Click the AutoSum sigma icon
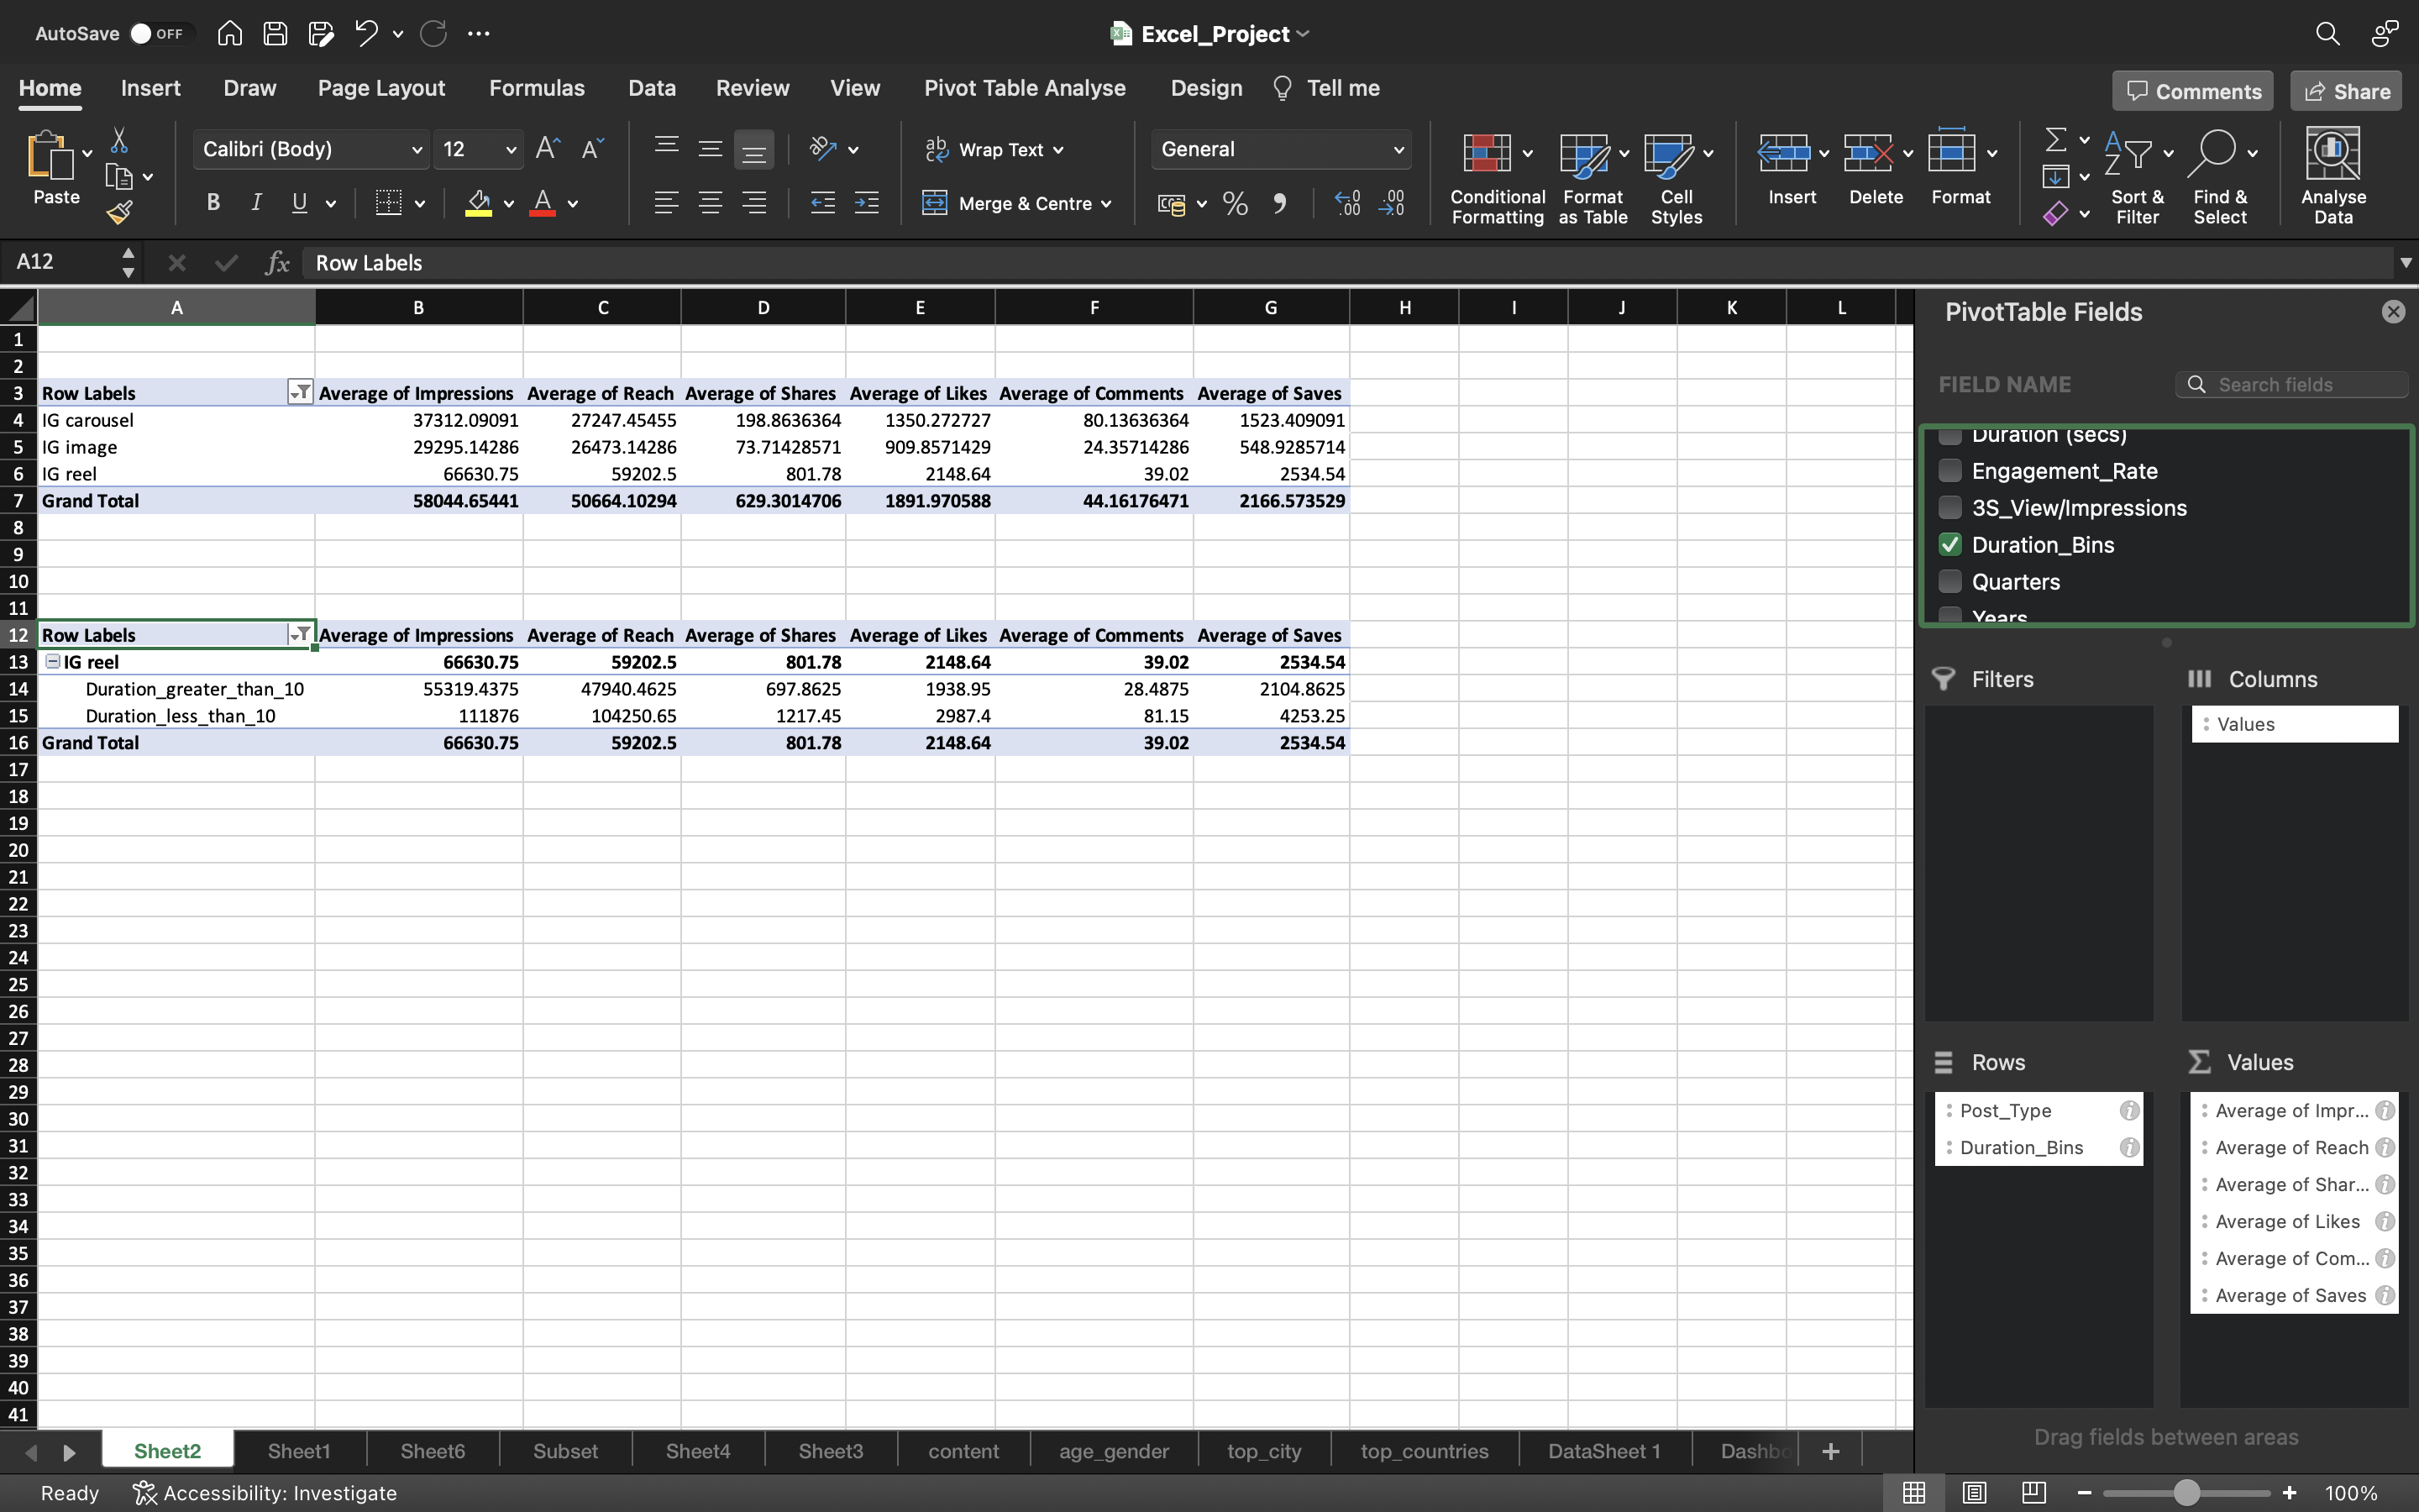Image resolution: width=2419 pixels, height=1512 pixels. pos(2055,140)
